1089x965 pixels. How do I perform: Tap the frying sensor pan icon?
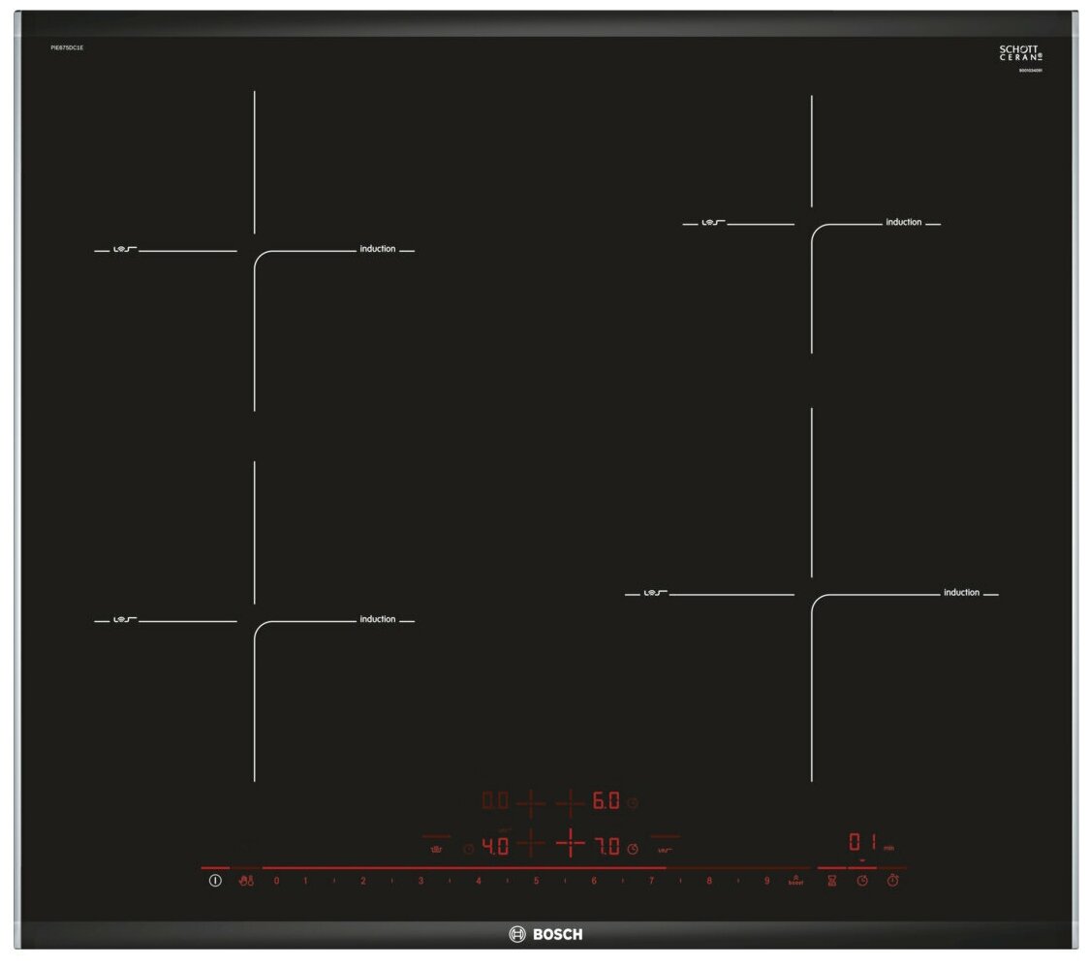(x=436, y=849)
